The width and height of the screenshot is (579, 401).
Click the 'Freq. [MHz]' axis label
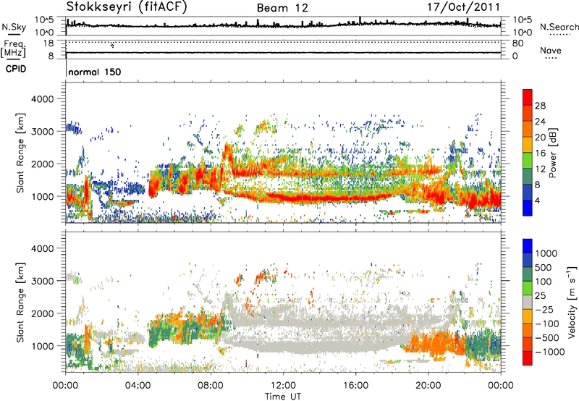point(13,49)
